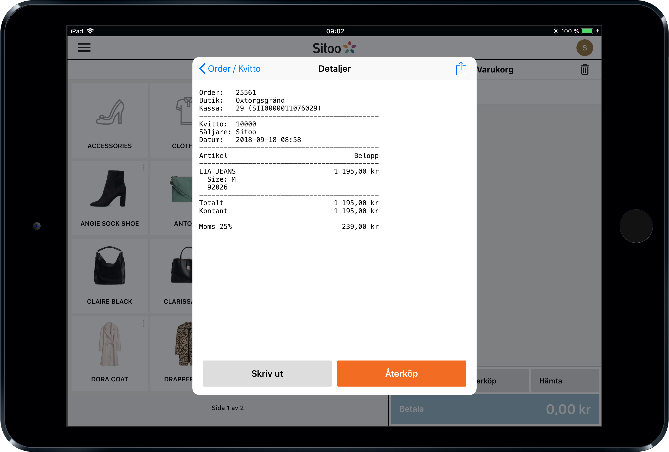
Task: Click the Sitoo logo
Action: [x=334, y=48]
